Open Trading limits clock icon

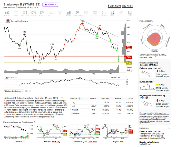[104, 14]
